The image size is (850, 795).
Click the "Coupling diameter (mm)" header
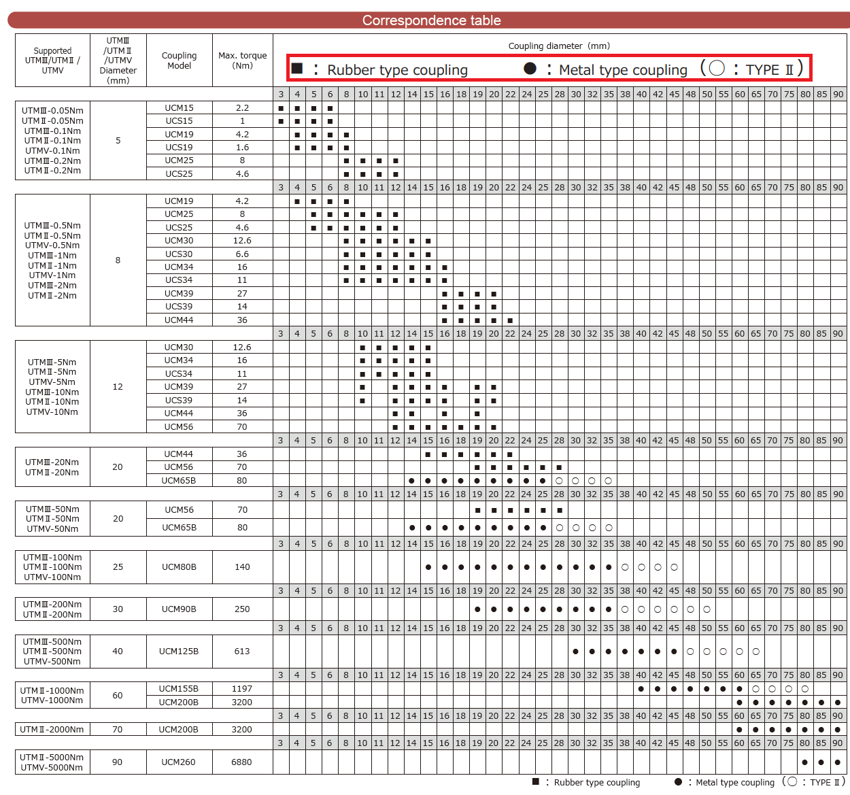[559, 46]
